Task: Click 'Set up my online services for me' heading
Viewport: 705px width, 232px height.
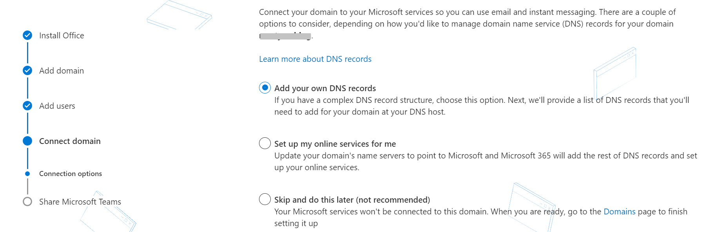Action: (x=335, y=144)
